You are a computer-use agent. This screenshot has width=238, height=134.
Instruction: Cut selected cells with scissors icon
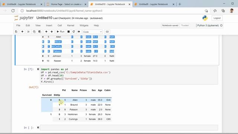(x=28, y=32)
